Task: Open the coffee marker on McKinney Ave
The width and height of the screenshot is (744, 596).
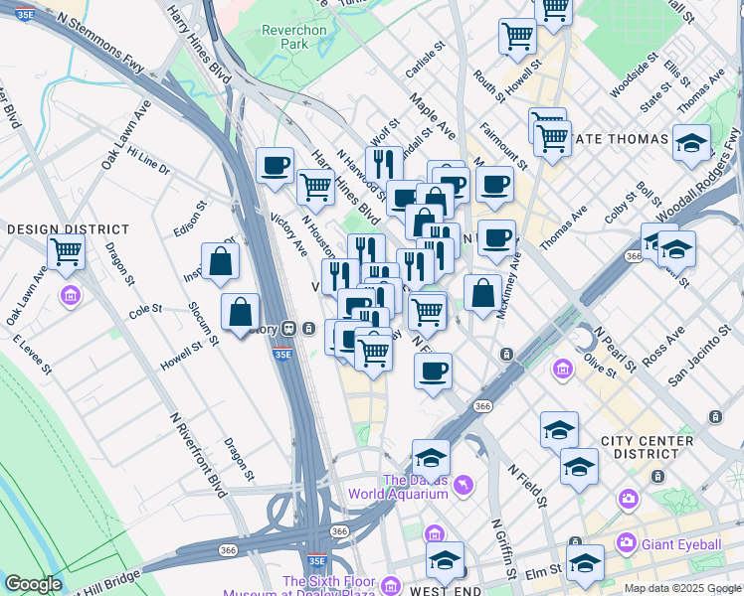Action: point(496,237)
